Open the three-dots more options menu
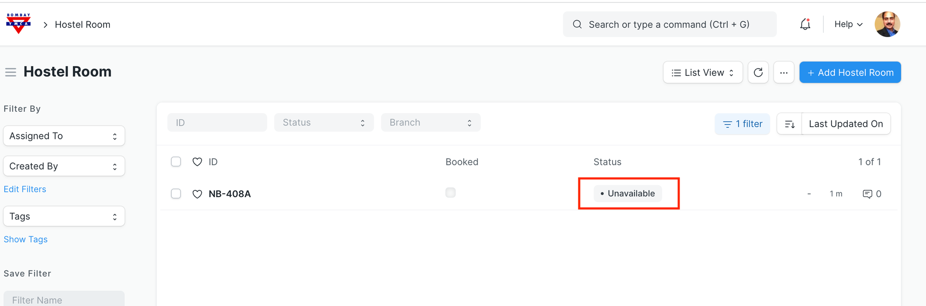The image size is (926, 306). (x=784, y=72)
